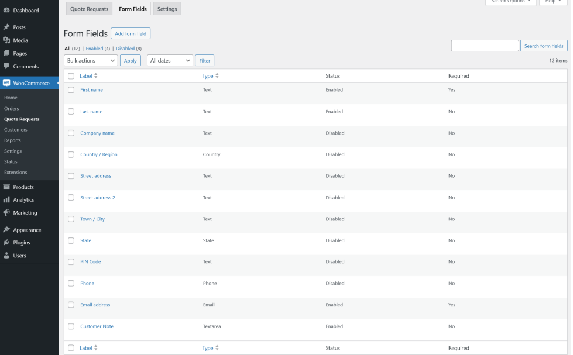Click the Marketing megaphone icon
Viewport: 573px width, 355px height.
(6, 213)
